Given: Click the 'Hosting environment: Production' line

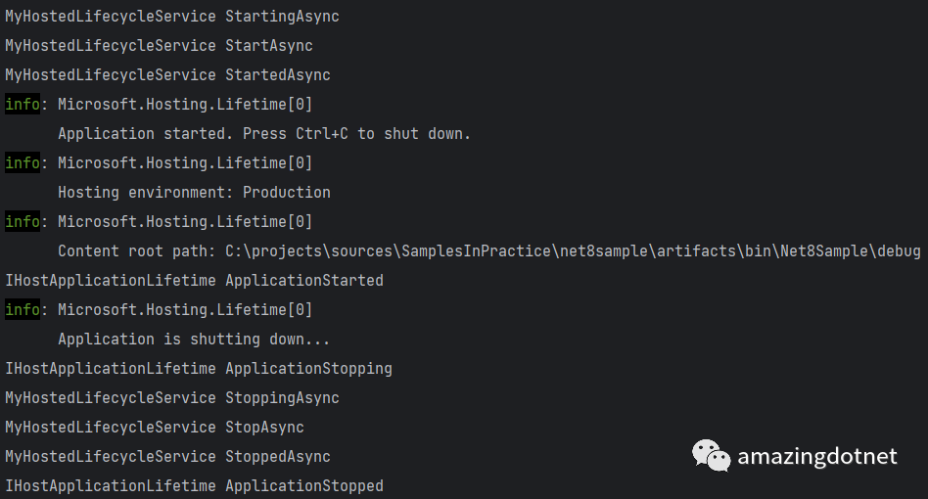Looking at the screenshot, I should 194,193.
